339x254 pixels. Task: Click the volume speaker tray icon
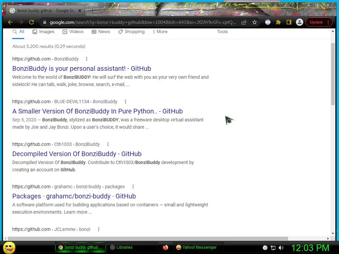281,248
